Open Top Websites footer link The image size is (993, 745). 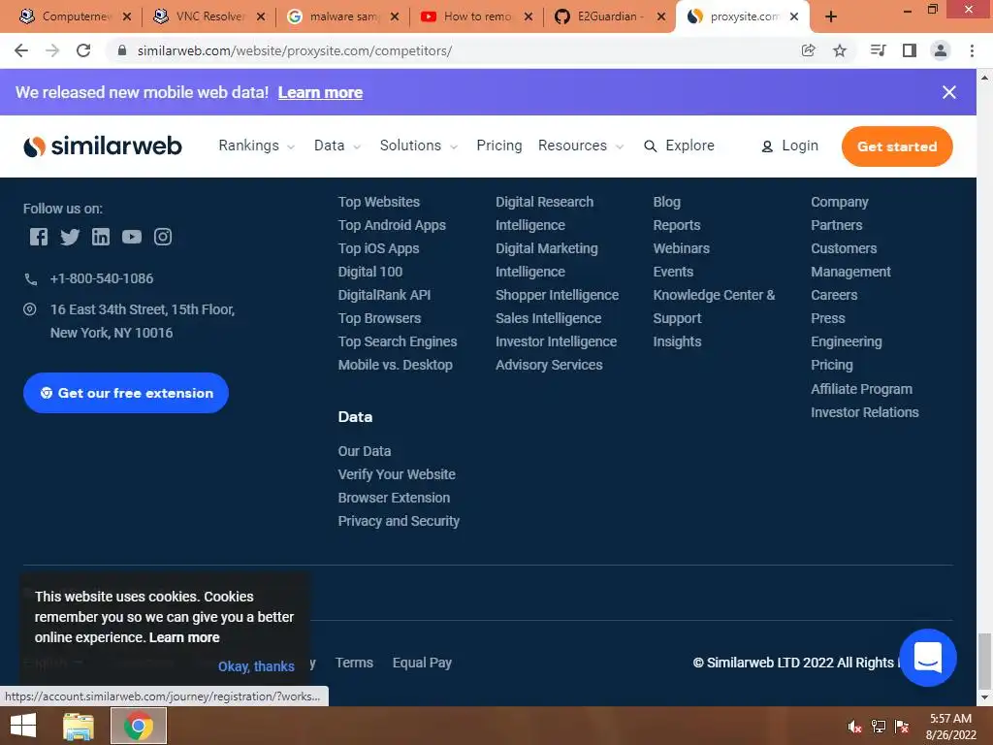tap(379, 202)
